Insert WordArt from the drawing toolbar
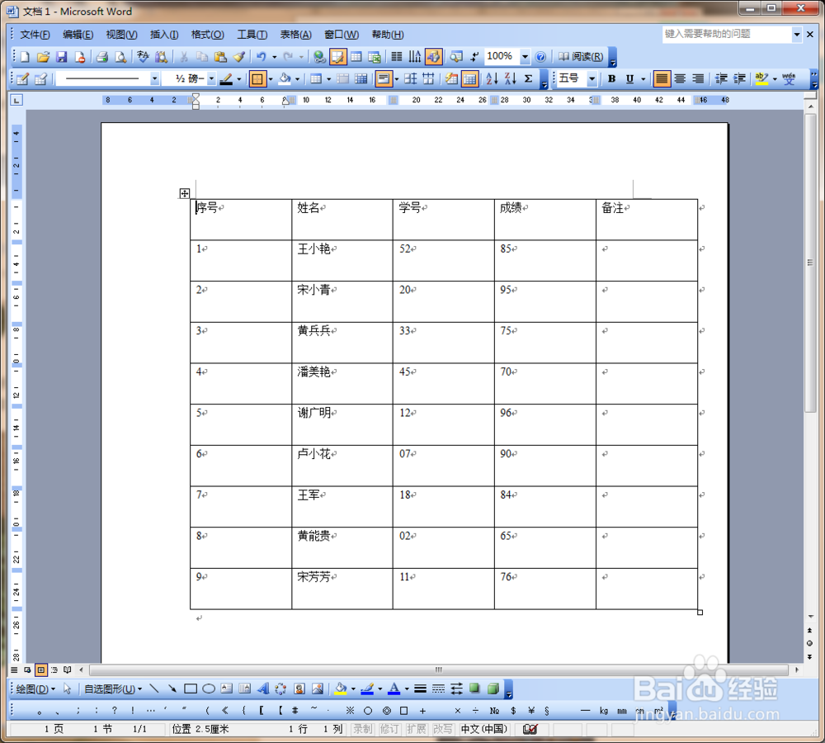This screenshot has width=825, height=743. [x=263, y=689]
